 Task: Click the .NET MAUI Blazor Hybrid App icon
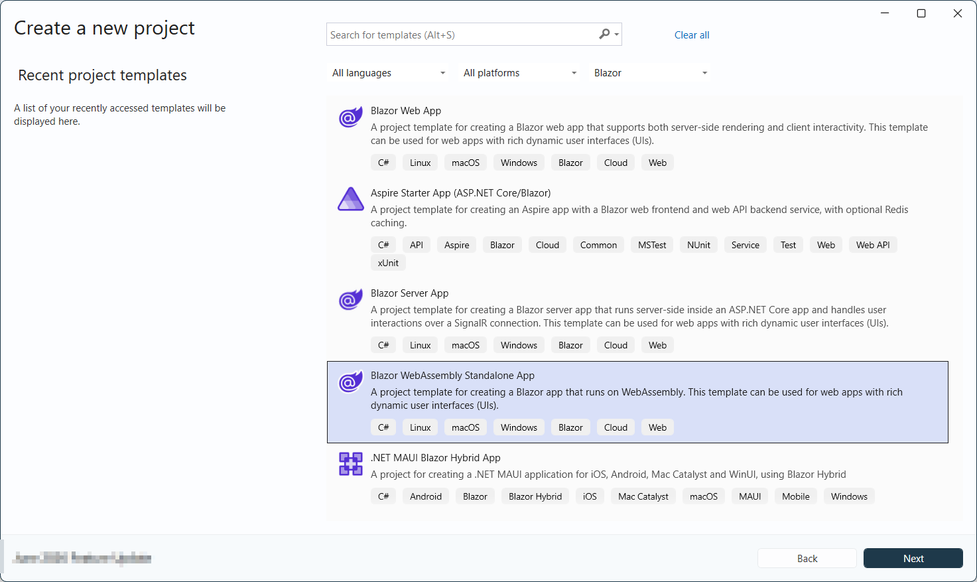click(351, 464)
